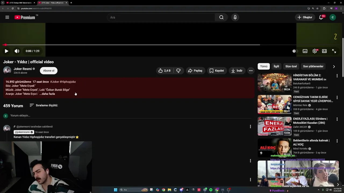Dislike the video
344x193 pixels.
178,70
